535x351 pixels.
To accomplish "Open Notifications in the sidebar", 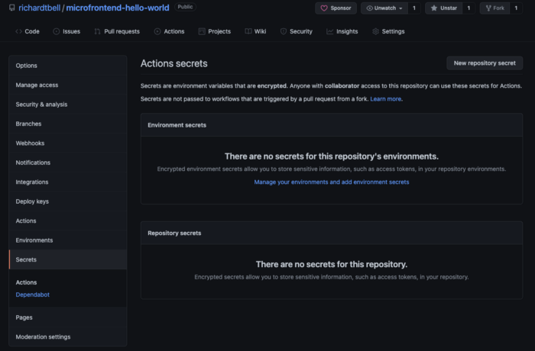I will (x=68, y=163).
